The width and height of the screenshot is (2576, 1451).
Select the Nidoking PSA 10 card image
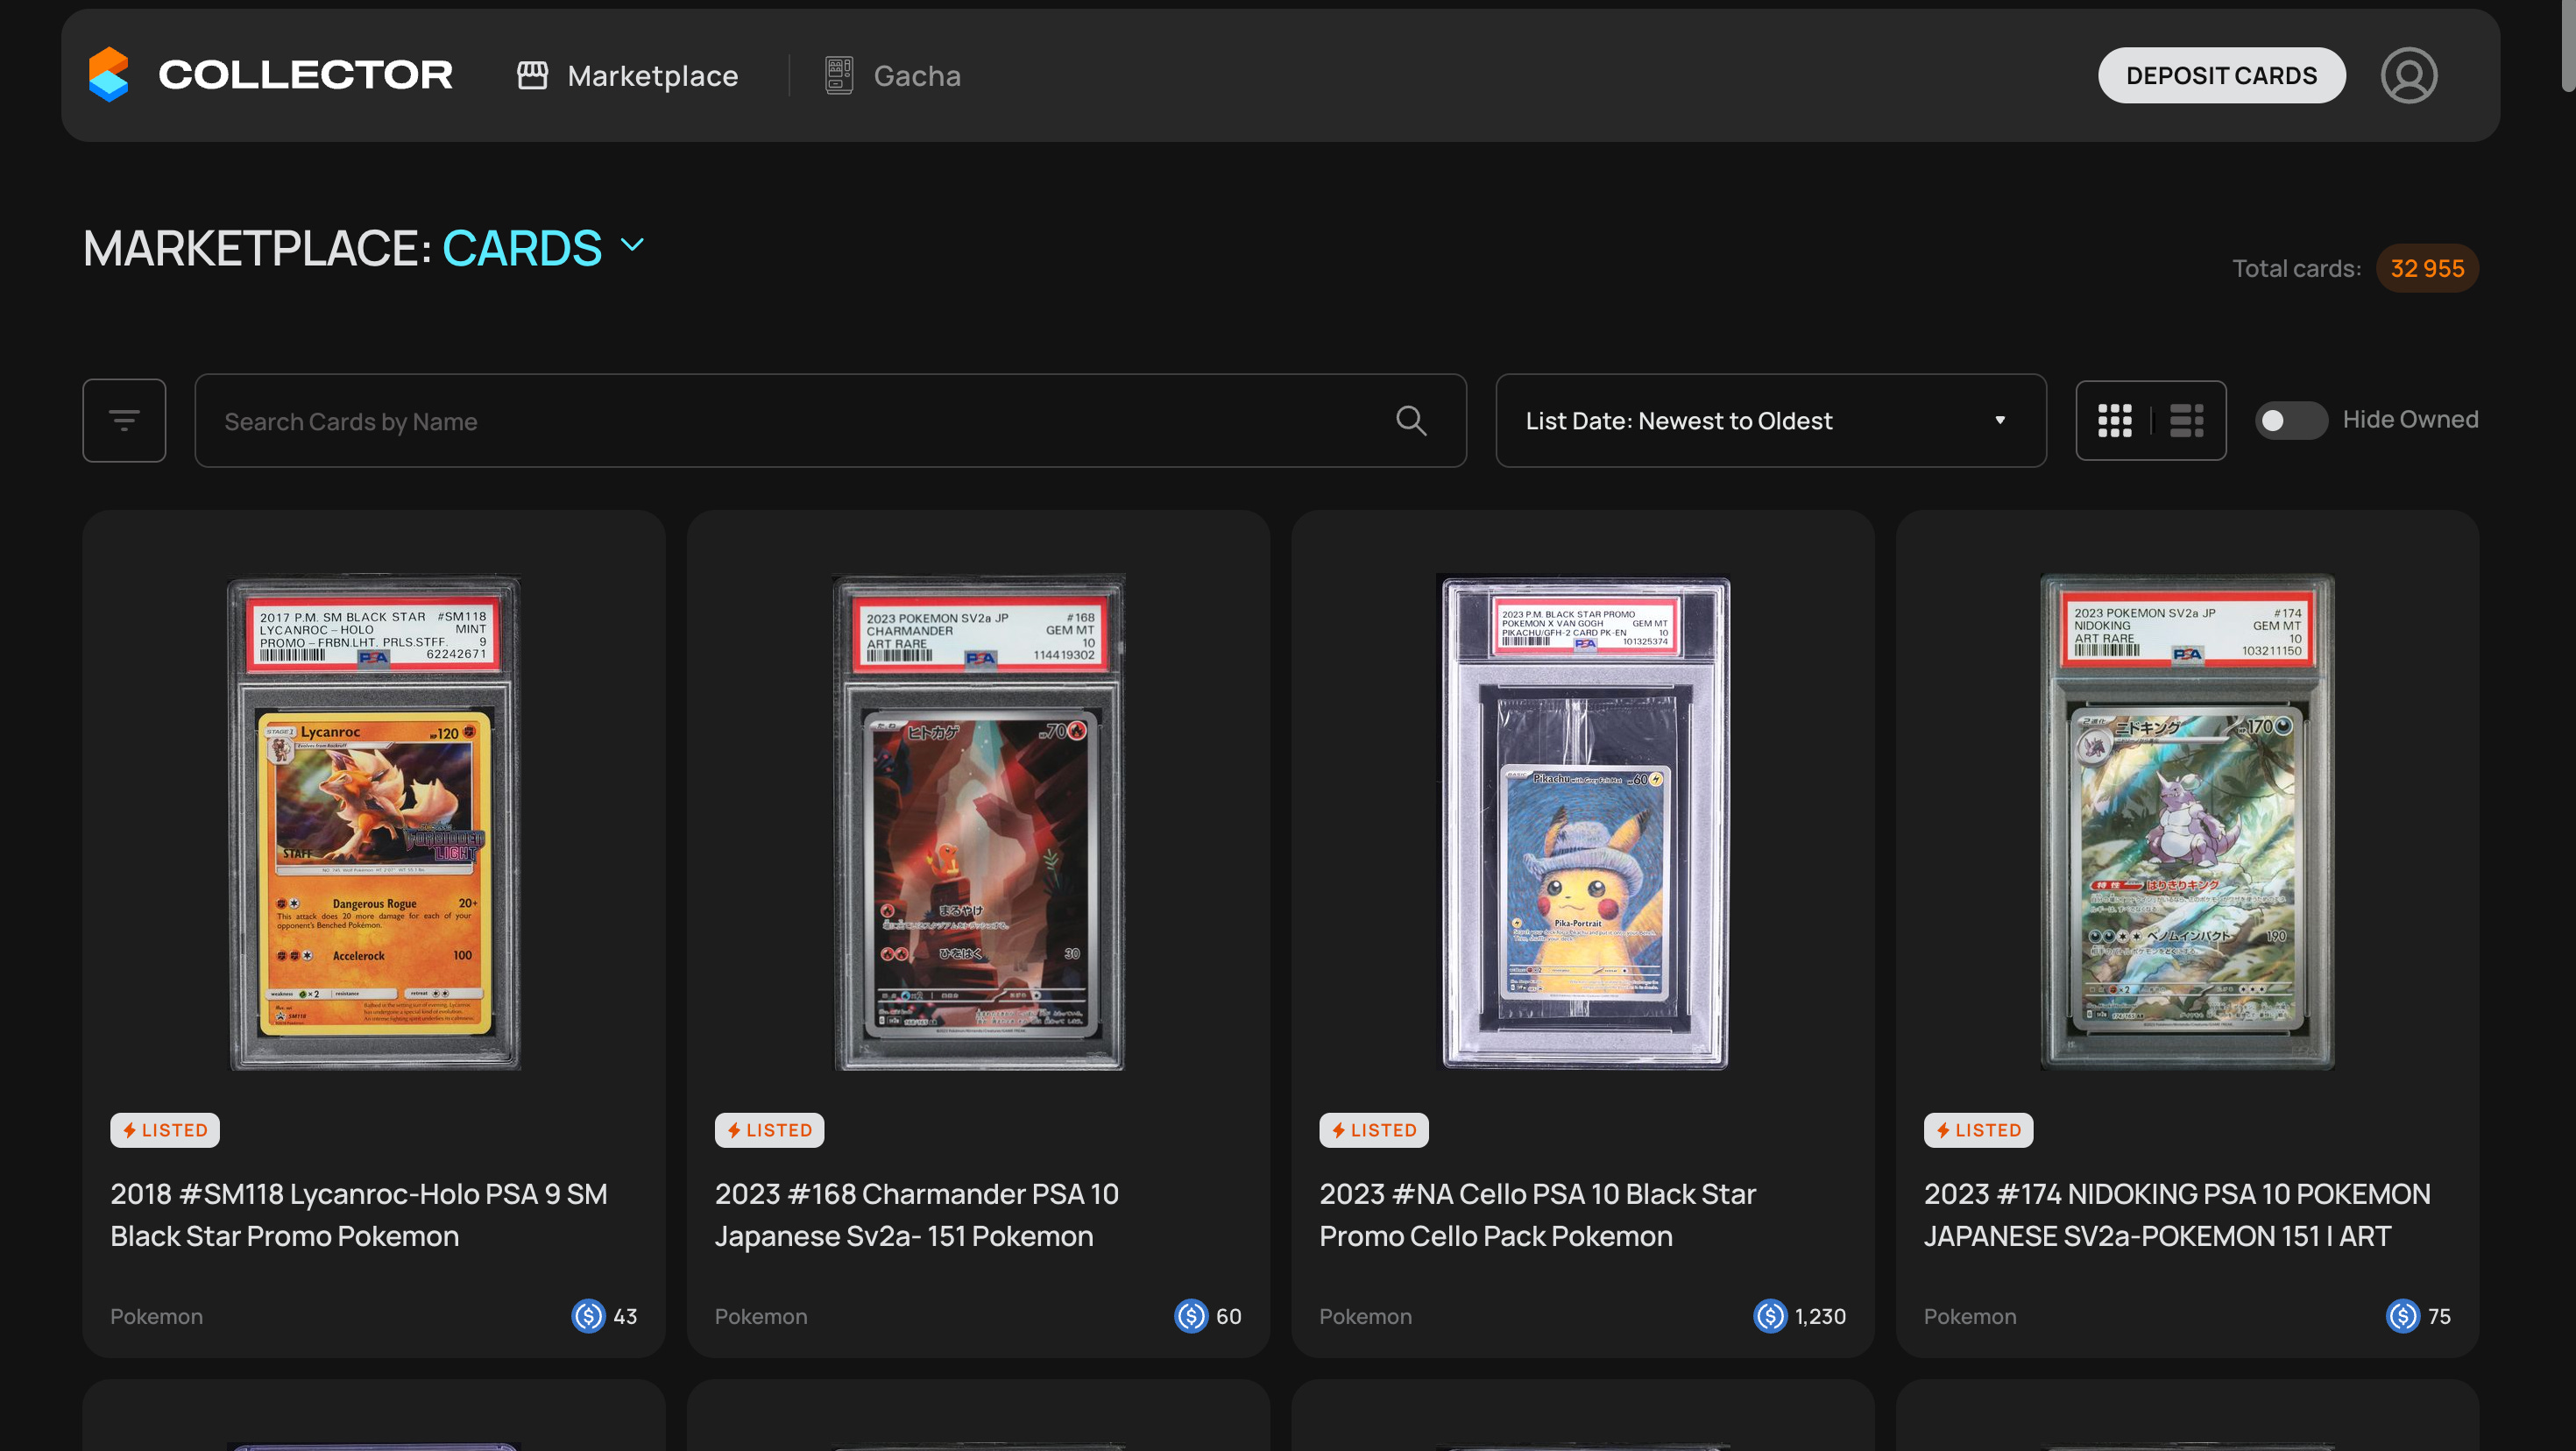pyautogui.click(x=2186, y=822)
